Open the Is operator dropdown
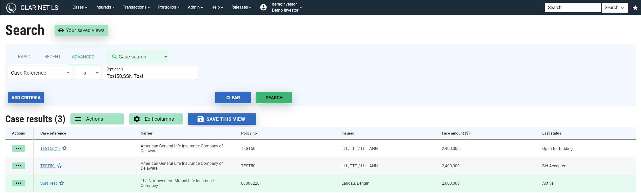 (x=88, y=73)
